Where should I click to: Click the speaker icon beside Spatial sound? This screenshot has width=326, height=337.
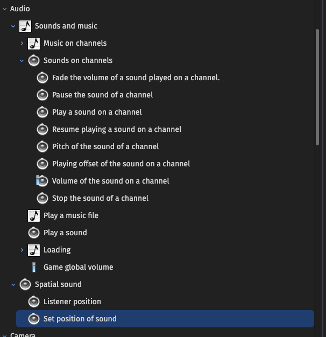click(x=25, y=284)
